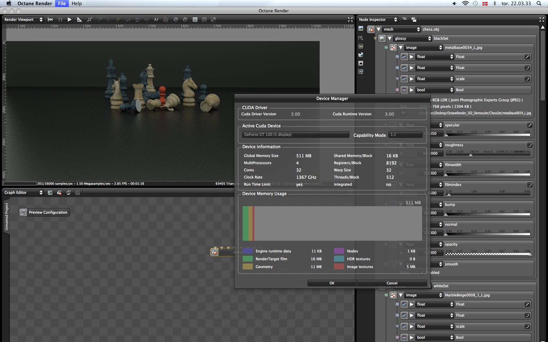Image resolution: width=548 pixels, height=342 pixels.
Task: Click the quartered square icon in viewport toolbar
Action: click(x=213, y=20)
